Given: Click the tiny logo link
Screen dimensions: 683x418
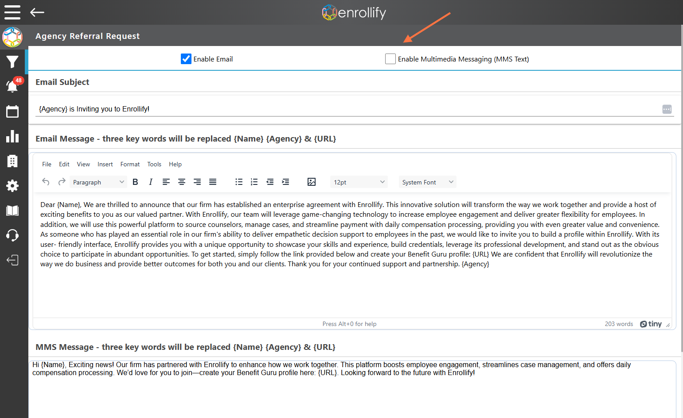Looking at the screenshot, I should pyautogui.click(x=651, y=324).
